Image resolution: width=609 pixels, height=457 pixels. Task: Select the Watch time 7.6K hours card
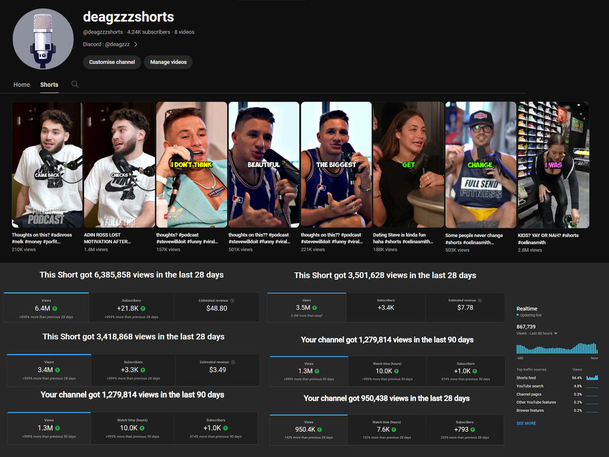click(387, 430)
